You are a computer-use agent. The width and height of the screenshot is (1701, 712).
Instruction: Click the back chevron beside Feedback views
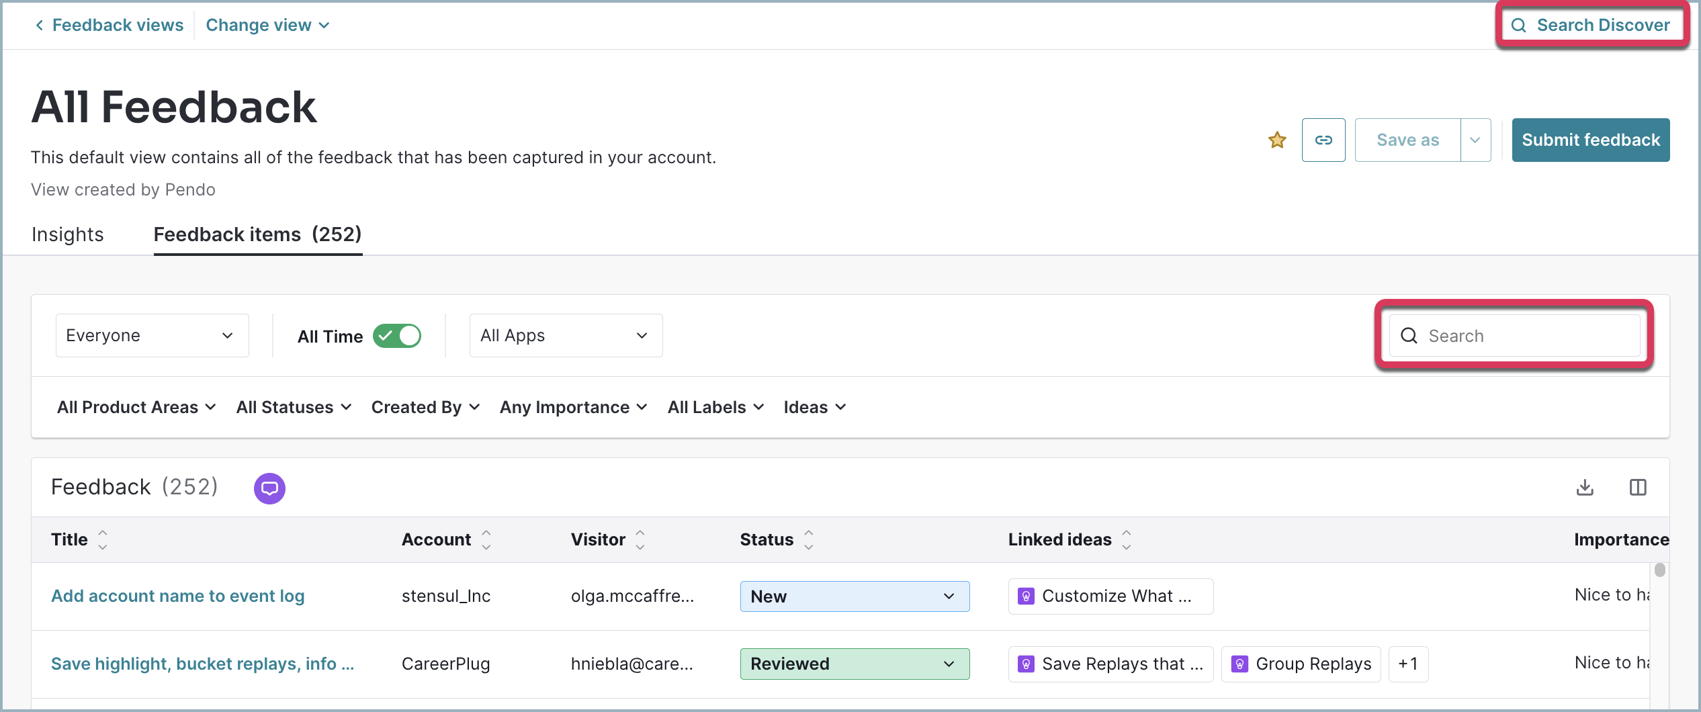[x=40, y=25]
